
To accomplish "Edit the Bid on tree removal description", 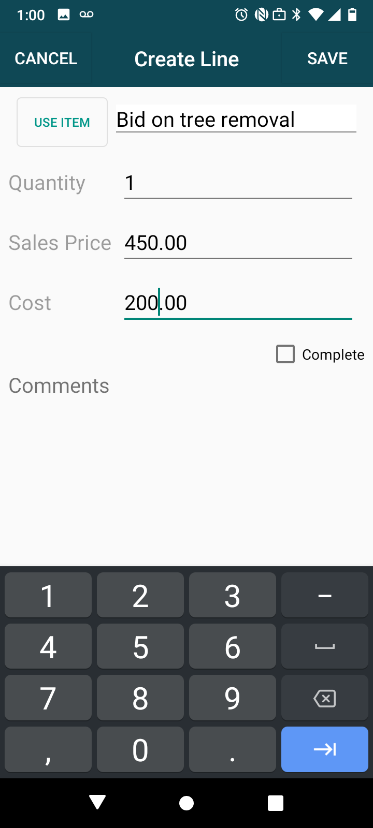I will tap(236, 120).
